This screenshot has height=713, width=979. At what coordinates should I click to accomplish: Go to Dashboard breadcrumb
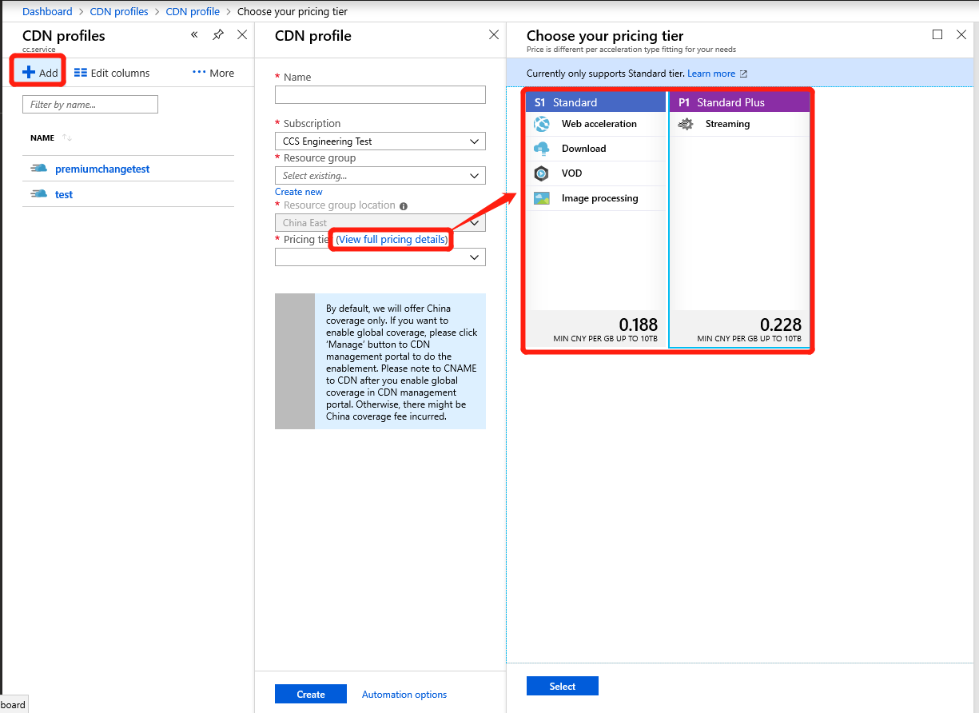[47, 11]
